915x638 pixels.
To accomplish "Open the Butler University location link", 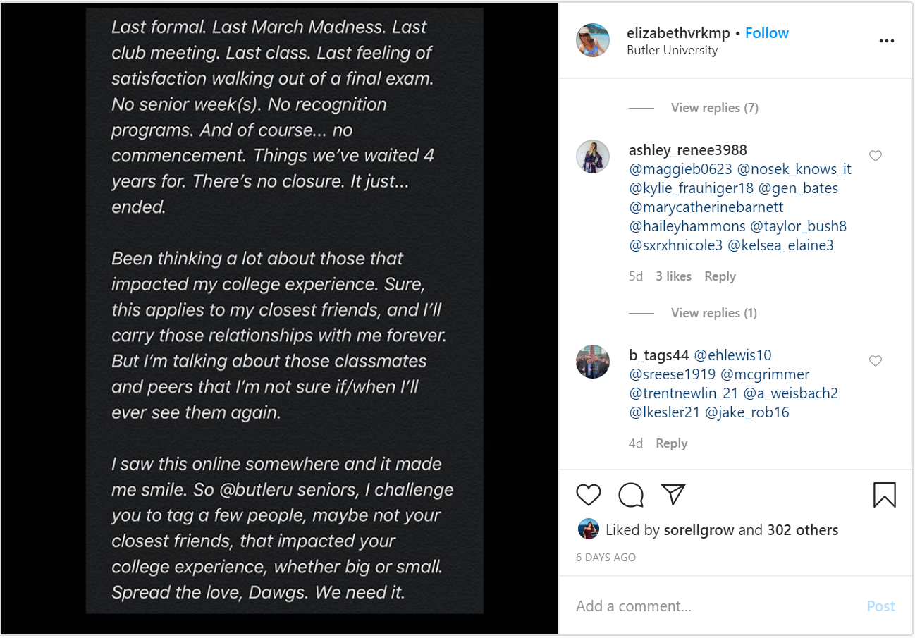I will coord(672,51).
